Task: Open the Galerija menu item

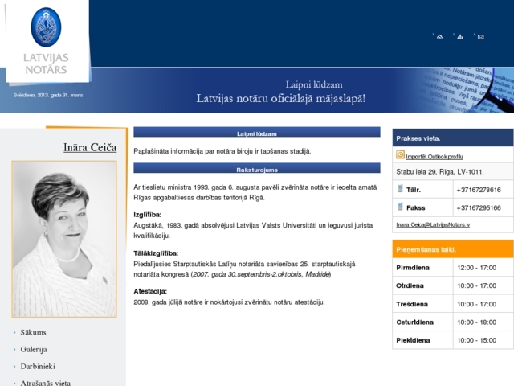Action: pyautogui.click(x=34, y=349)
